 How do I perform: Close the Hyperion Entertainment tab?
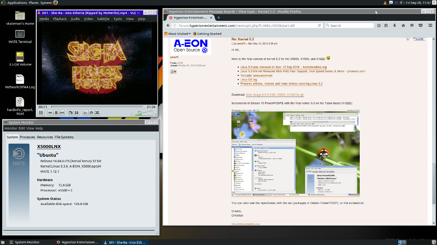pyautogui.click(x=211, y=17)
